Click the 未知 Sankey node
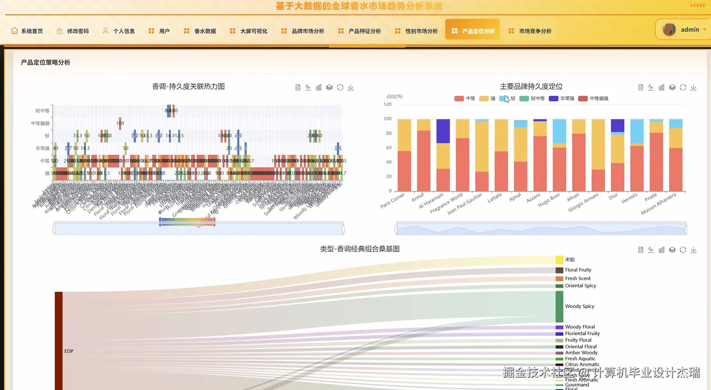The image size is (711, 390). point(559,260)
